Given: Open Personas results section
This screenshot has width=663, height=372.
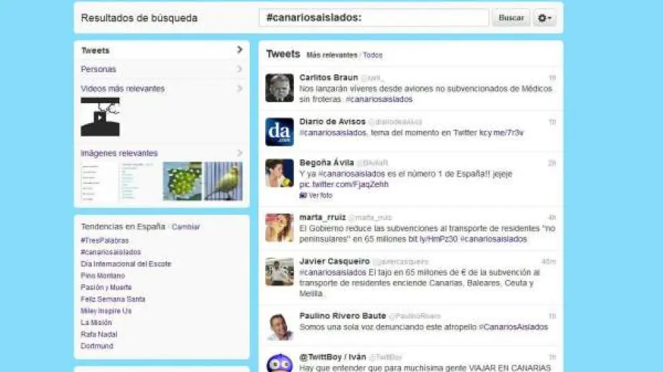Looking at the screenshot, I should tap(98, 70).
